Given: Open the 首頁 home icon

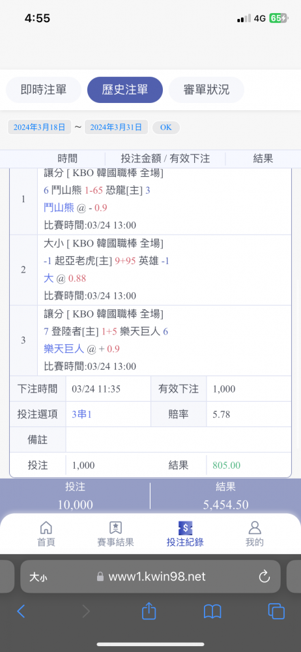Looking at the screenshot, I should 46,528.
